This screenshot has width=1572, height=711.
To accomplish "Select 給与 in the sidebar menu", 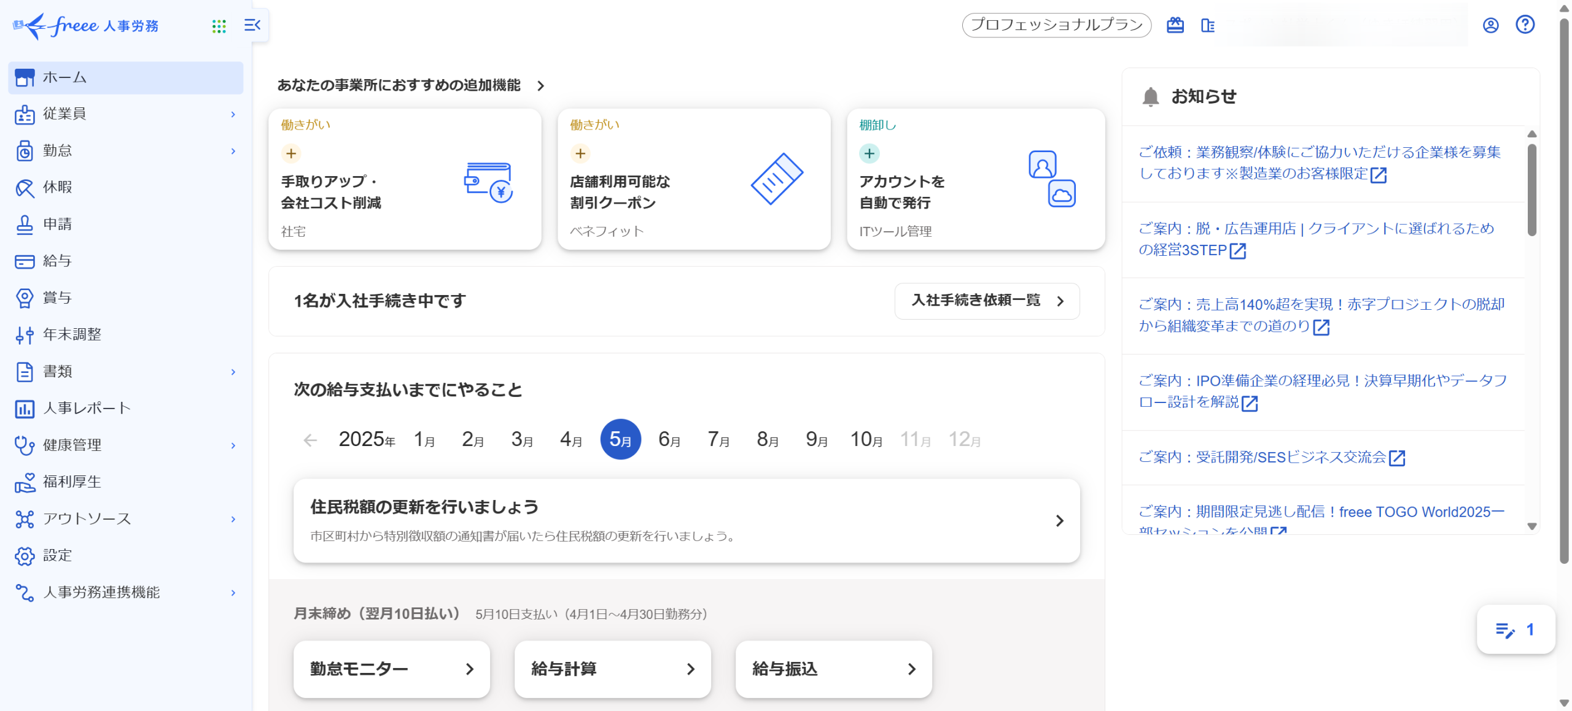I will (57, 261).
